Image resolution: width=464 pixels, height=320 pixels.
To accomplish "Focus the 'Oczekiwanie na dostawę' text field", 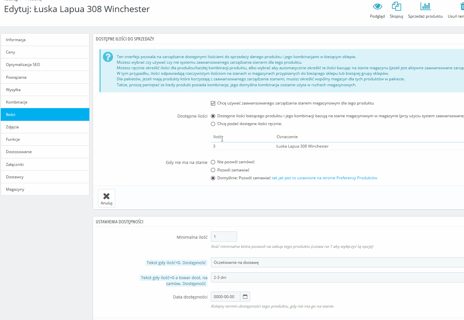I will click(x=337, y=263).
